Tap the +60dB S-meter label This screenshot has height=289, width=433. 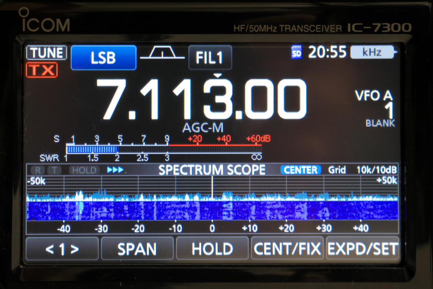click(x=258, y=138)
